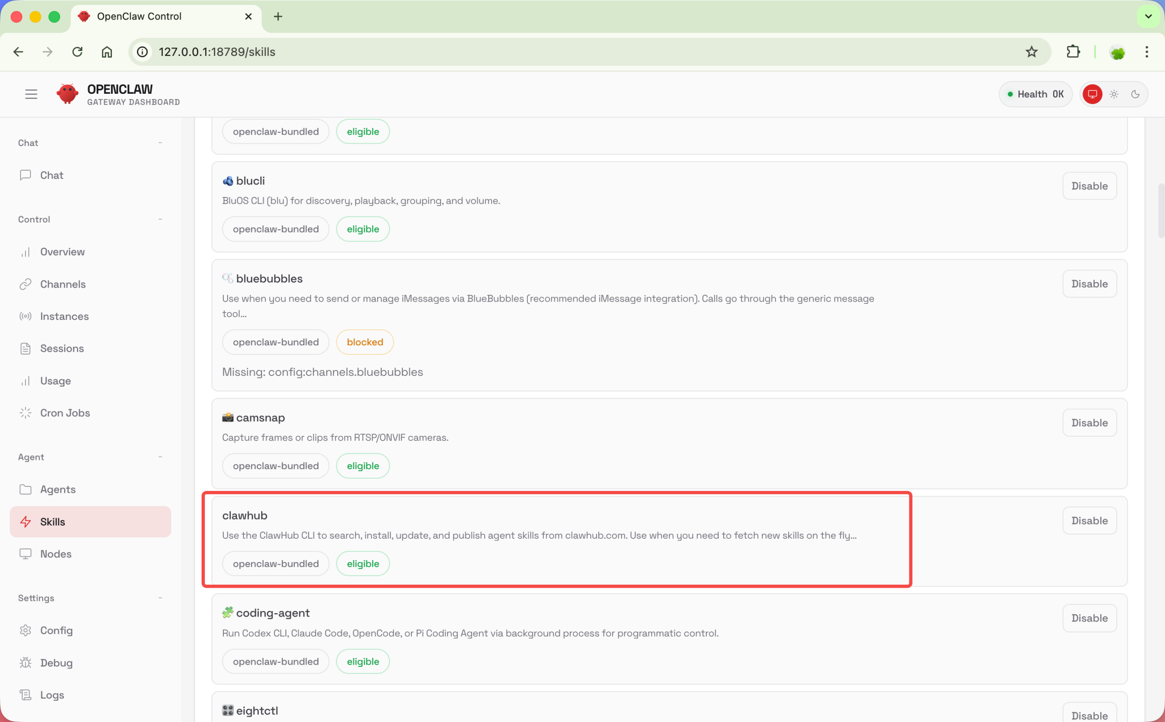The image size is (1165, 722).
Task: Collapse the Chat sidebar section
Action: (160, 143)
